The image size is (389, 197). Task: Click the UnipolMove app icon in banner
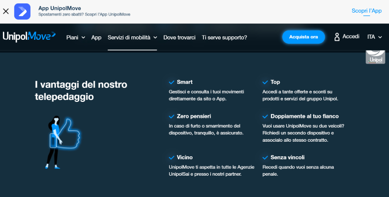coord(22,11)
